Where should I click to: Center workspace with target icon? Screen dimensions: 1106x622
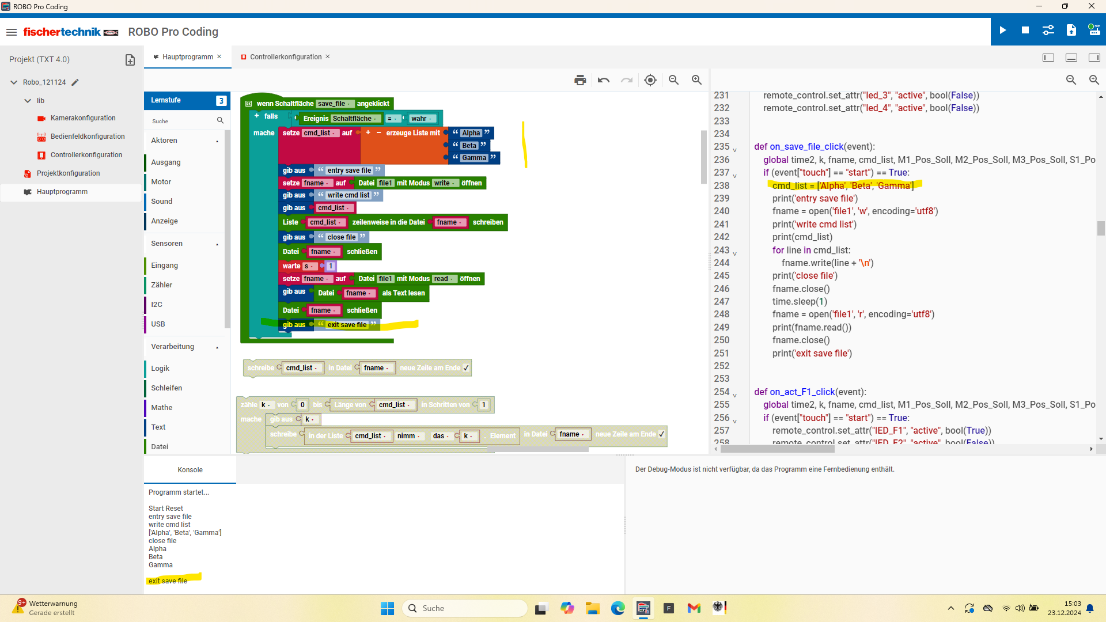650,80
